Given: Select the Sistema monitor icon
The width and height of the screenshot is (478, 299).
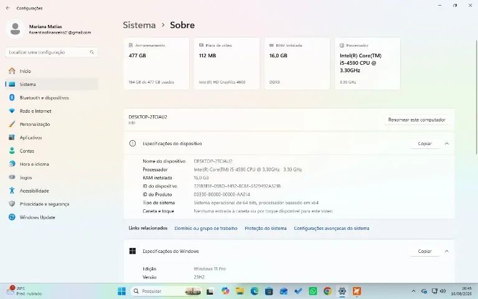Looking at the screenshot, I should click(12, 84).
